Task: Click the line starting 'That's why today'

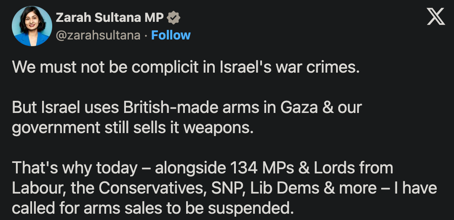Action: pos(202,168)
